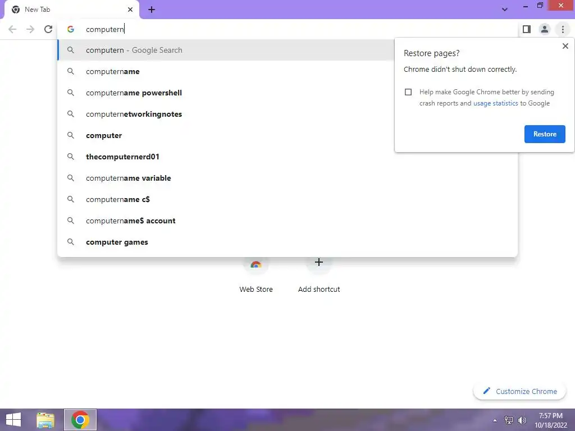Select suggestion computername variable
Image resolution: width=575 pixels, height=431 pixels.
(287, 178)
